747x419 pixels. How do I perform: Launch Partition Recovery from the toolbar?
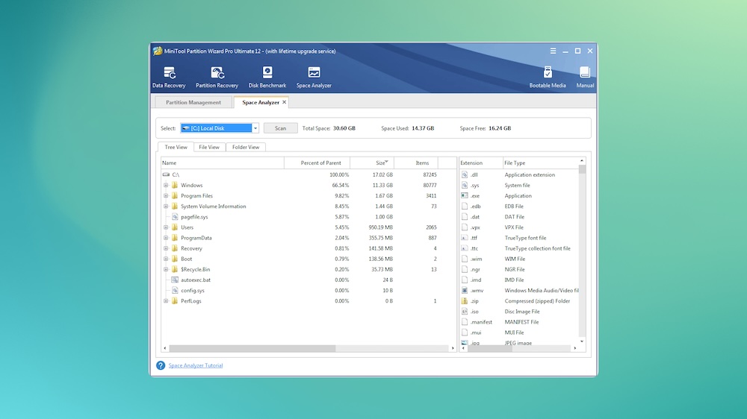(217, 77)
